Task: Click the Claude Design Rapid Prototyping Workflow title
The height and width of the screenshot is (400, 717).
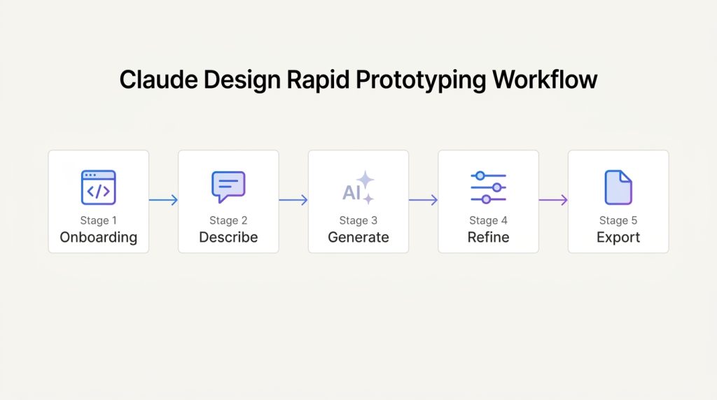Action: pyautogui.click(x=358, y=80)
